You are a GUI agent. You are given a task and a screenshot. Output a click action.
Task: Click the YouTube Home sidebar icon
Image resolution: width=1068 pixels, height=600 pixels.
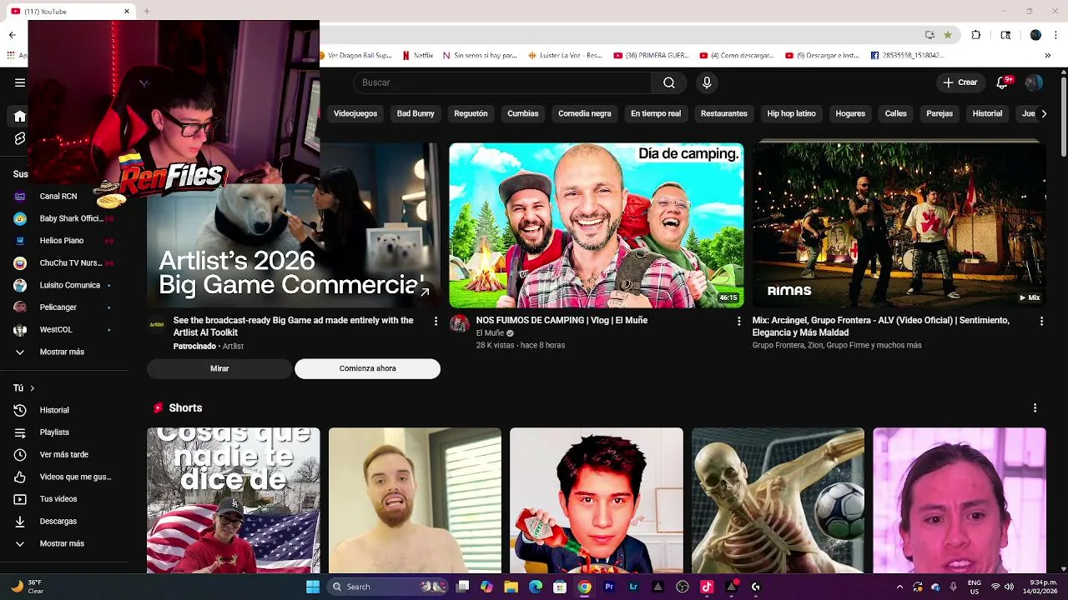20,117
